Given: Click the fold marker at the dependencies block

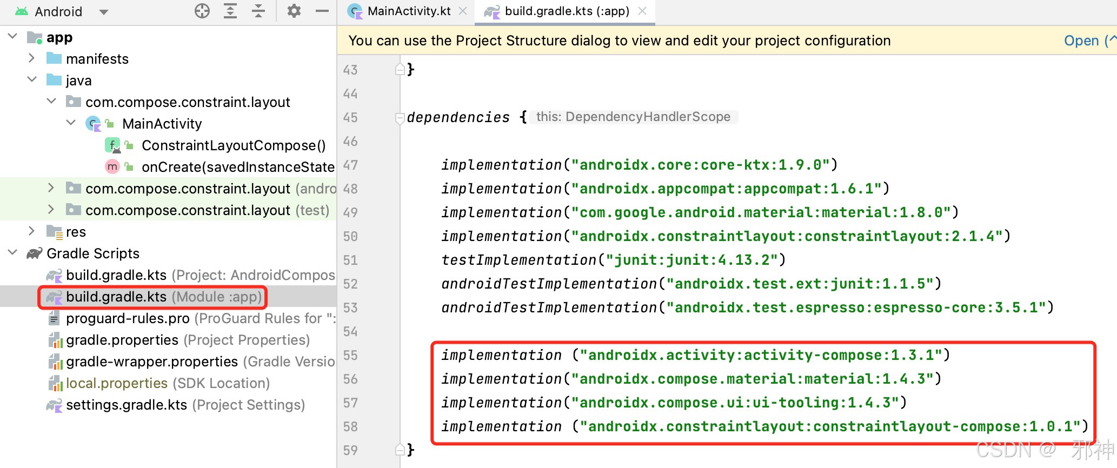Looking at the screenshot, I should point(400,117).
